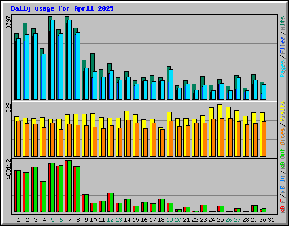
Task: Click green weekend day label 6
Action: (61, 220)
